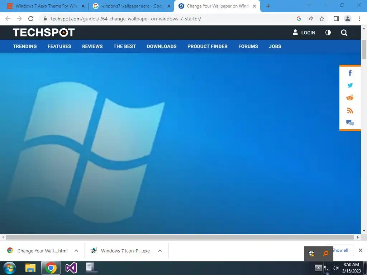Screen dimensions: 367x275
Task: Click the TechSpot logo
Action: (44, 33)
